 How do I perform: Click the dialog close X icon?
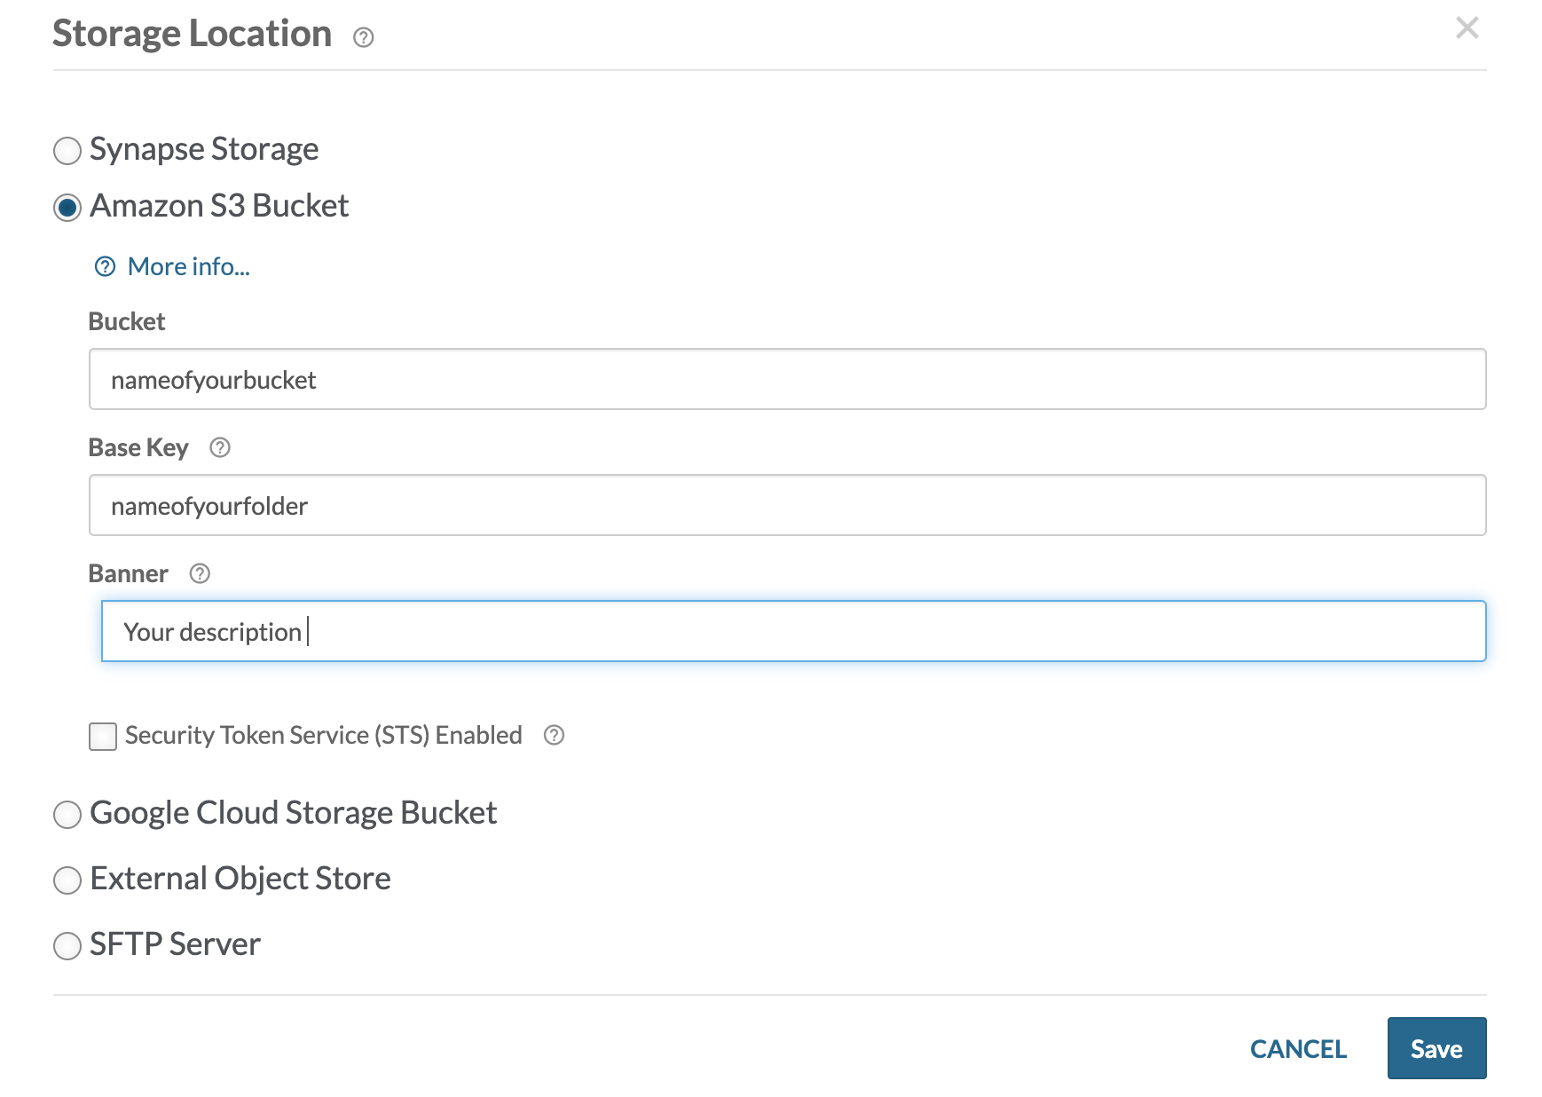point(1468,28)
